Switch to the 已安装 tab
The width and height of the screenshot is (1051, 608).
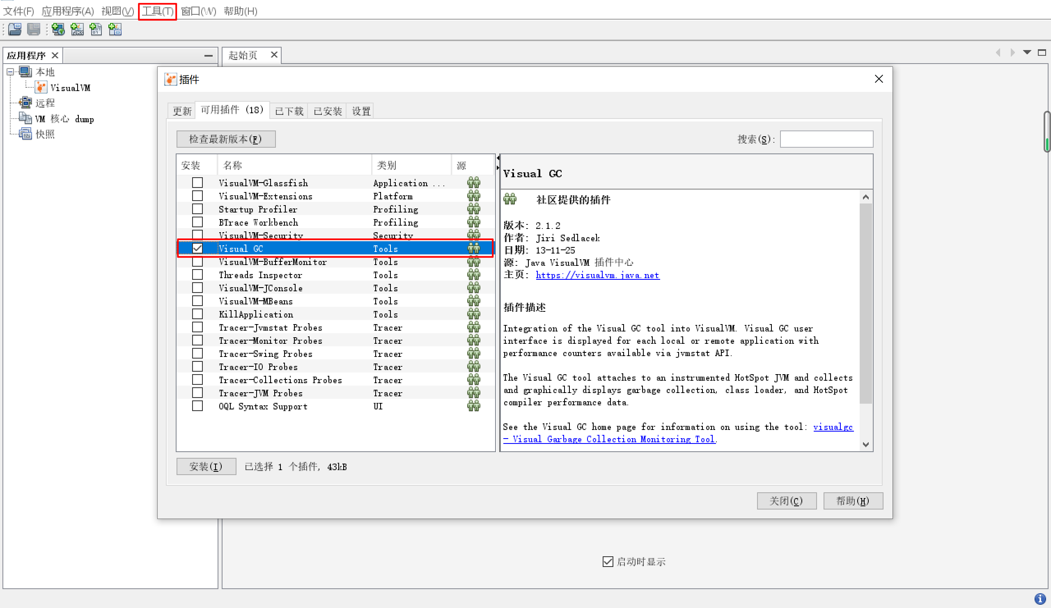pos(327,111)
